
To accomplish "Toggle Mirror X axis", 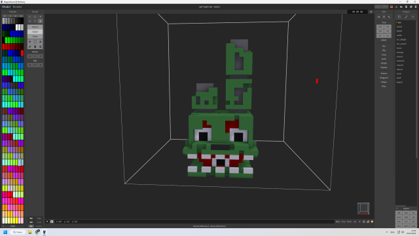I will tap(29, 56).
